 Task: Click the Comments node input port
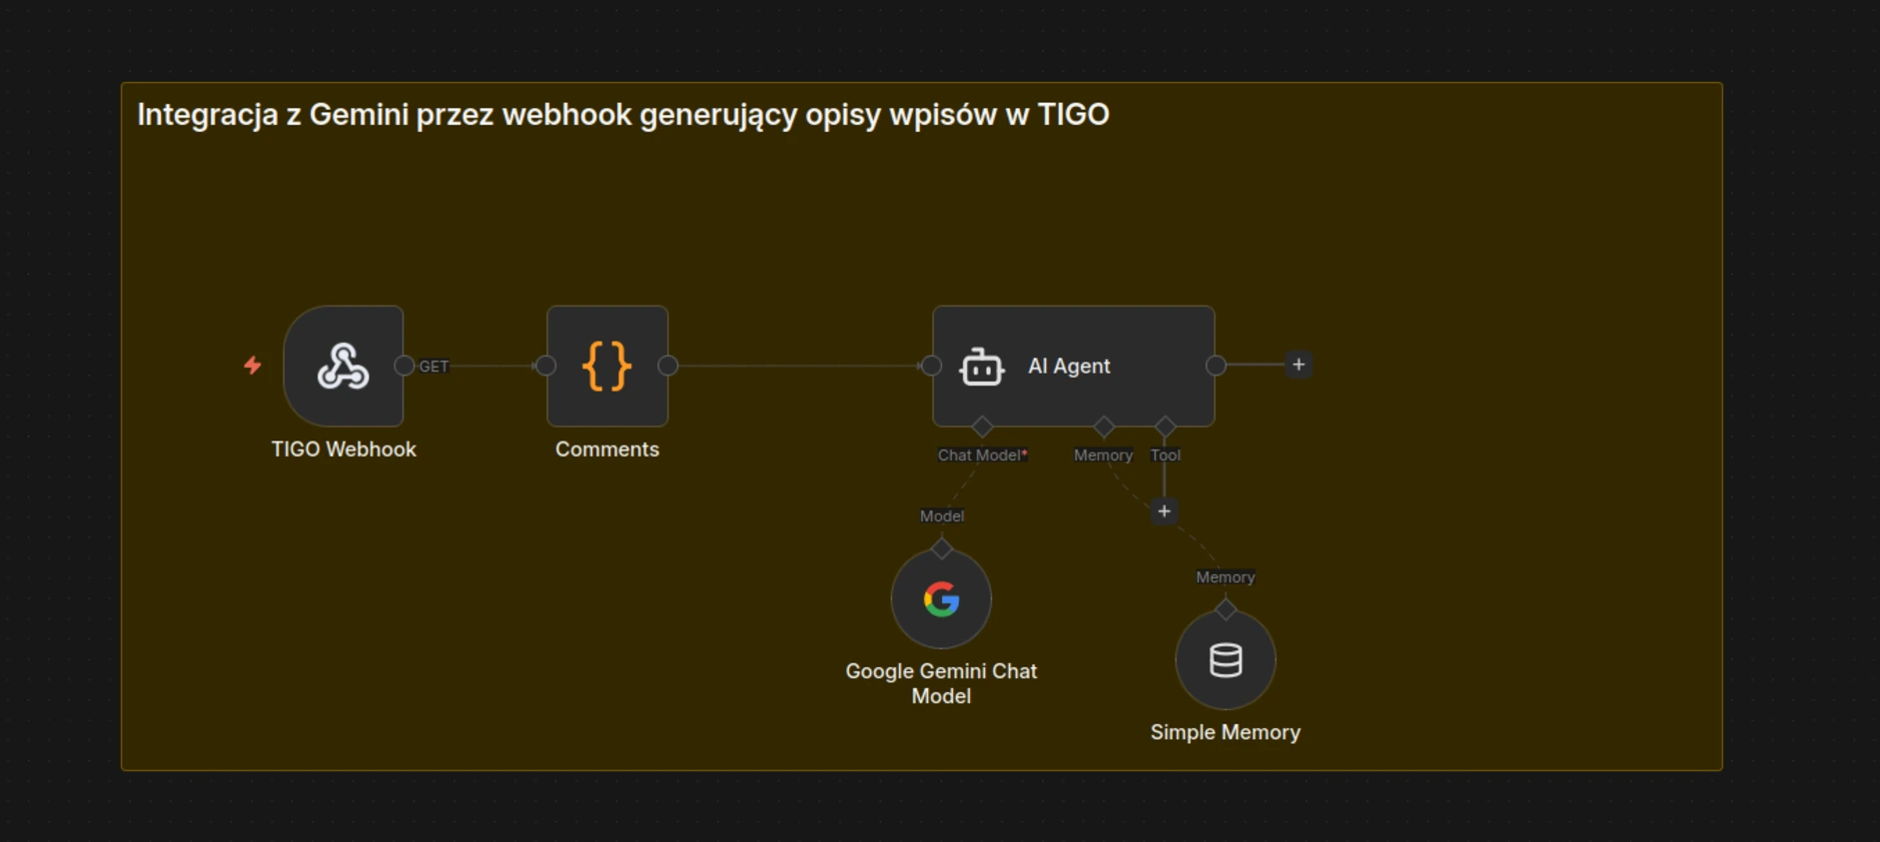pyautogui.click(x=545, y=366)
